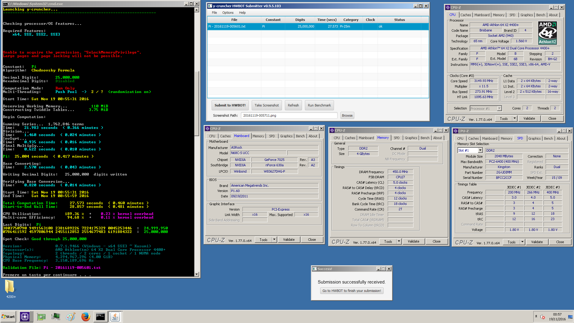Click the Show Desktop icon in the tray
Viewport: 574px width, 323px height.
click(x=571, y=317)
